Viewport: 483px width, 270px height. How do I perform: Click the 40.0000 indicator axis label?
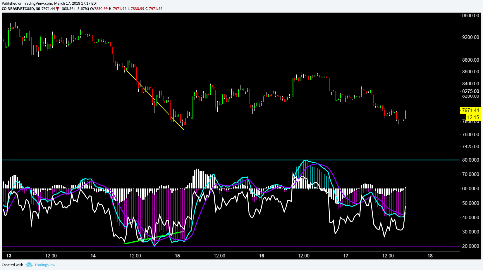coord(470,218)
